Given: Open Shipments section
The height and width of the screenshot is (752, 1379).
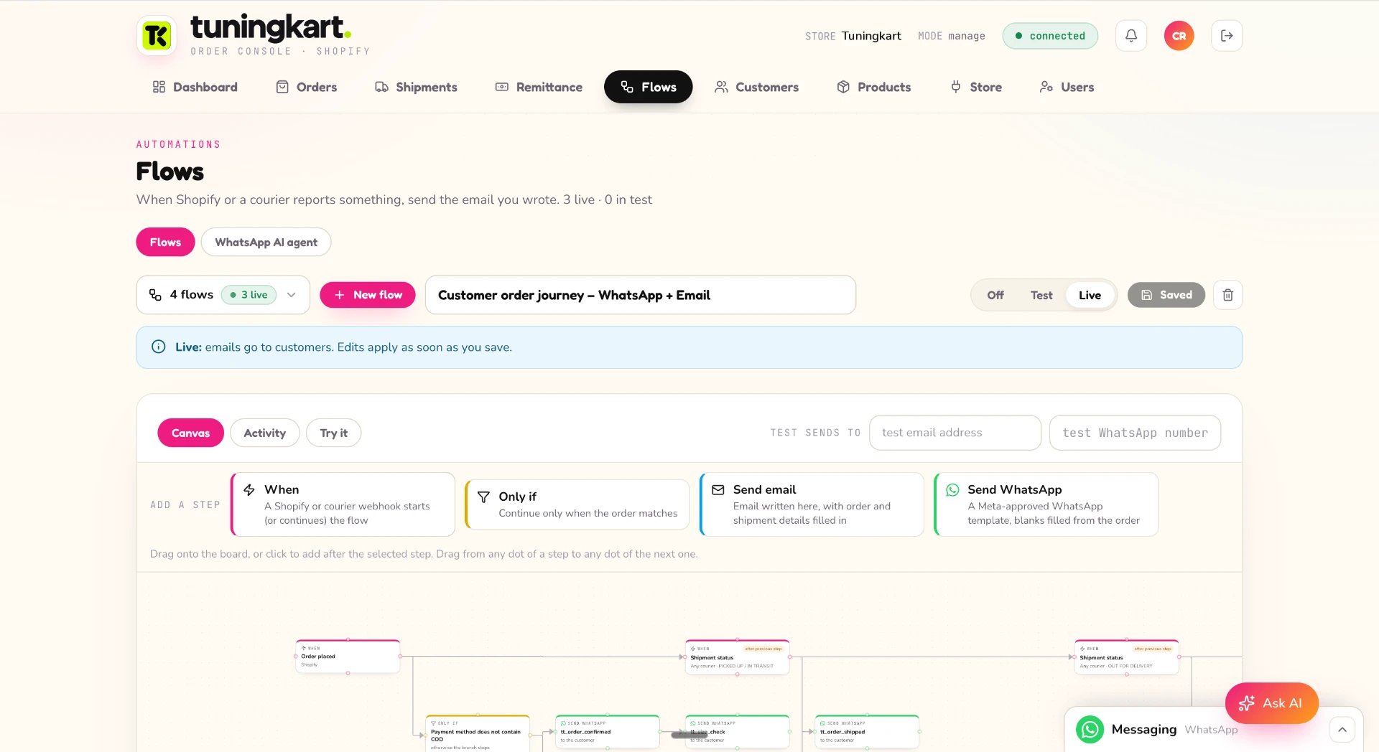Looking at the screenshot, I should click(x=416, y=87).
